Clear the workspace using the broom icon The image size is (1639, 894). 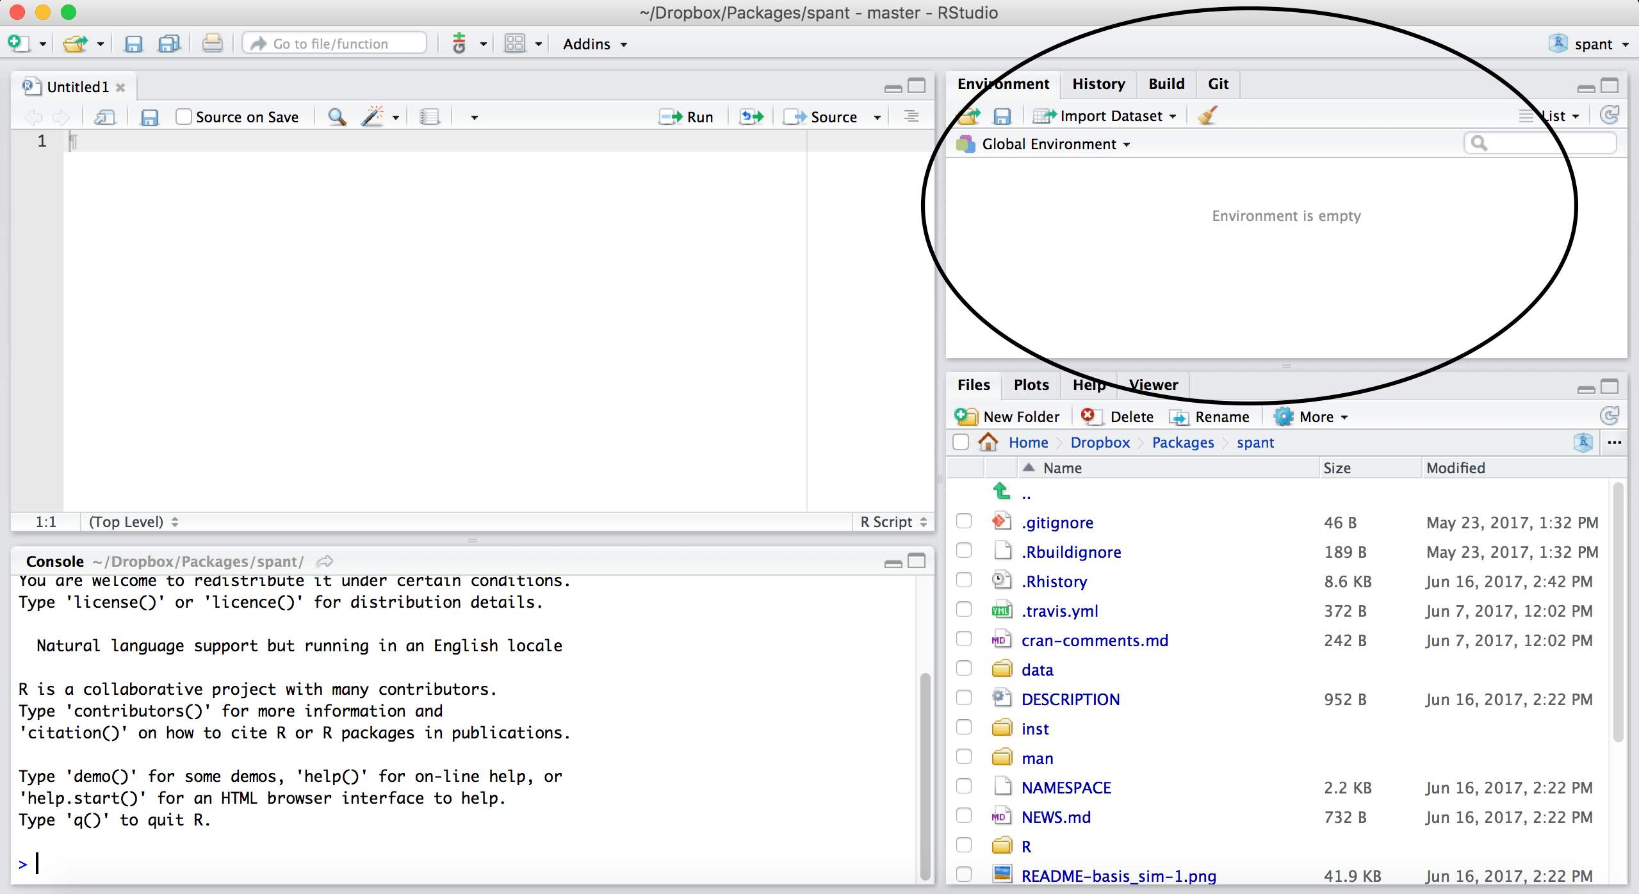pyautogui.click(x=1207, y=115)
